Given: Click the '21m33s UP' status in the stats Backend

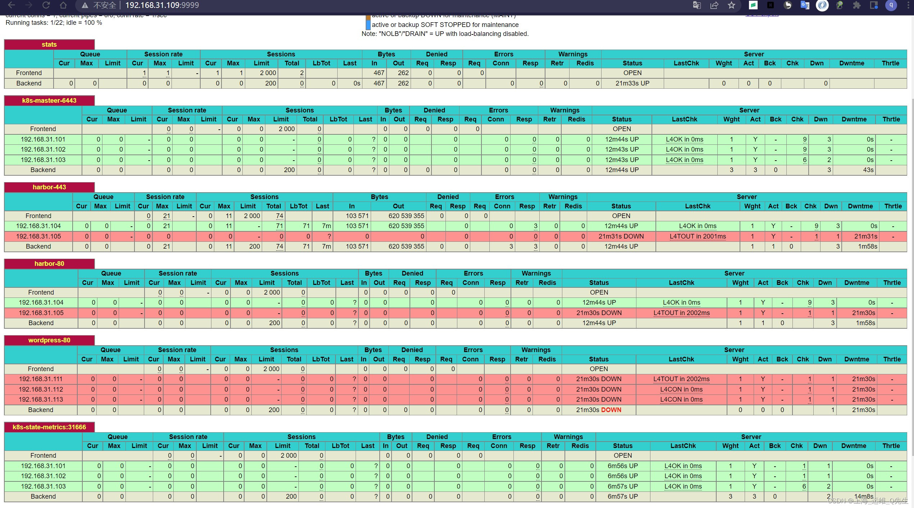Looking at the screenshot, I should point(632,83).
